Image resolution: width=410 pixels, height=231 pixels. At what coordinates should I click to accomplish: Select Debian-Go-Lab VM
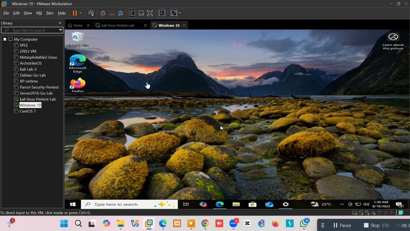(x=33, y=75)
